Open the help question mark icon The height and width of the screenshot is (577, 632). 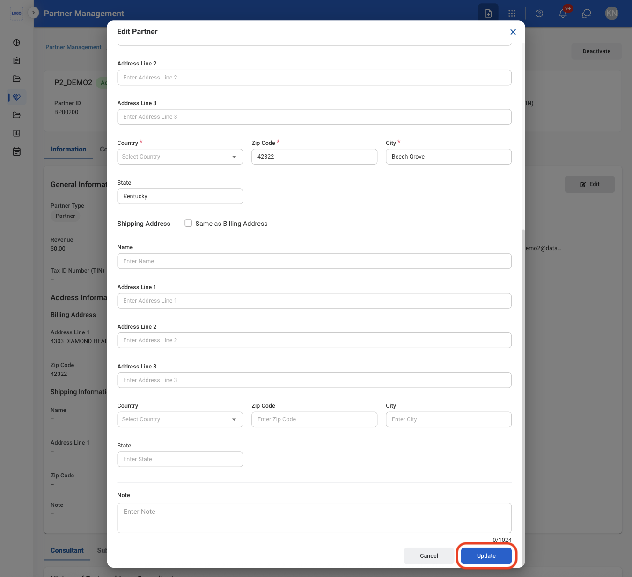coord(539,14)
